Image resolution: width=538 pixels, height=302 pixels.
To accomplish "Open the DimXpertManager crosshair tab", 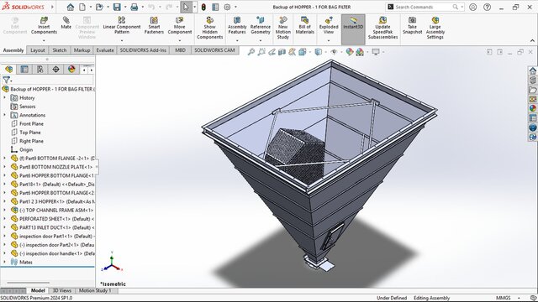I will pyautogui.click(x=56, y=69).
